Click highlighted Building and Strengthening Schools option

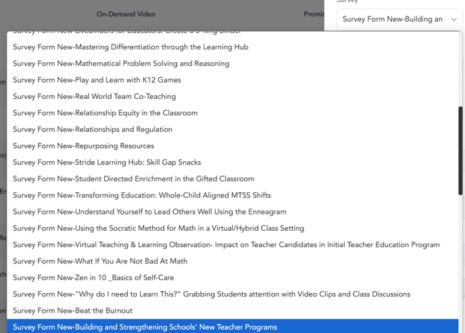click(232, 326)
